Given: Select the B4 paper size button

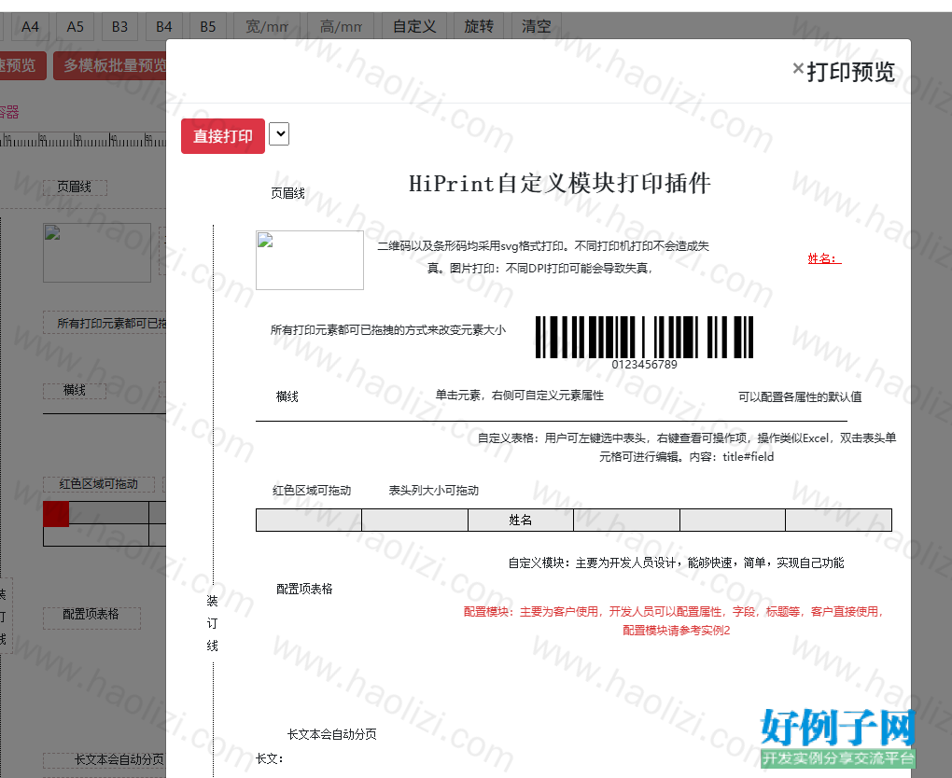Looking at the screenshot, I should point(164,27).
